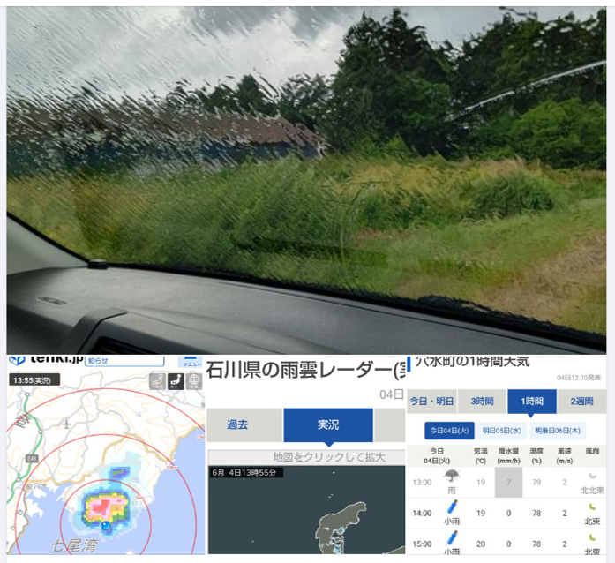This screenshot has width=615, height=563.
Task: Switch to the 過去 radar tab
Action: (244, 425)
